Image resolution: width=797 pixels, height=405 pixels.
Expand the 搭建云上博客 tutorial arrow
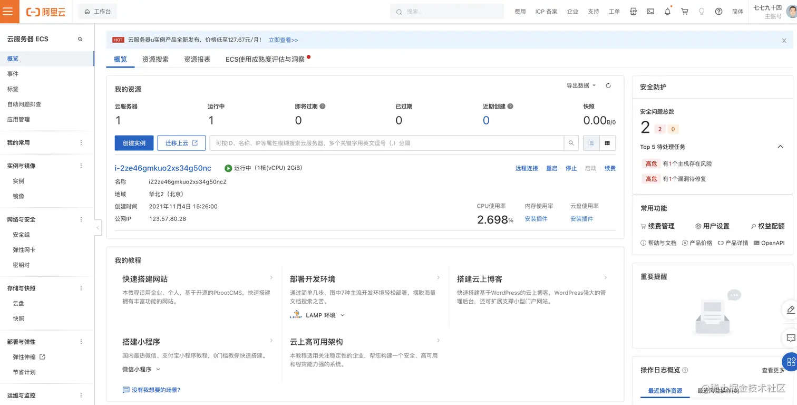click(606, 277)
